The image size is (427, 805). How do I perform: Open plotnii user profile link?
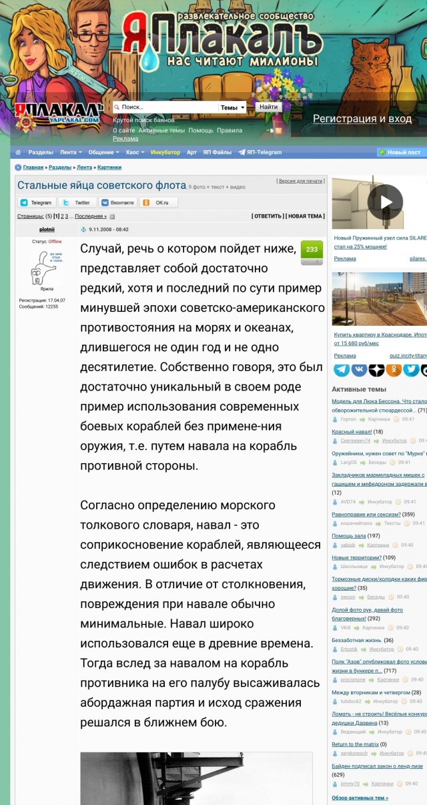click(x=47, y=229)
